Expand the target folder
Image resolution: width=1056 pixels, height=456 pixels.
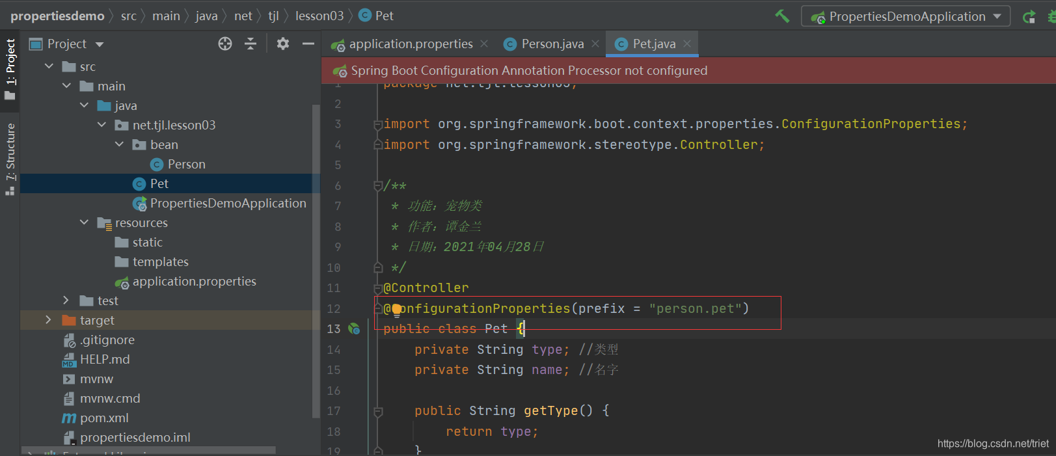tap(48, 320)
